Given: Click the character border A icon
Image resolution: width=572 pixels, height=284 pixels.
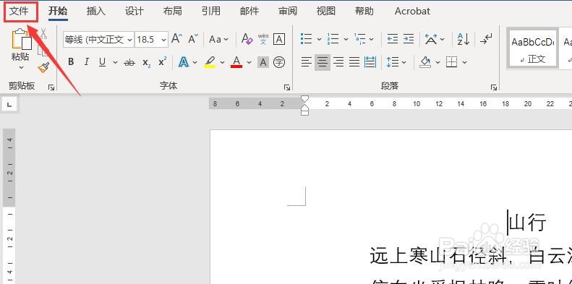Looking at the screenshot, I should coord(279,39).
